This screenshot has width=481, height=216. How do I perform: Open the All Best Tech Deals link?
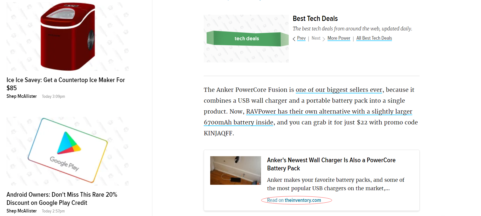(x=374, y=38)
